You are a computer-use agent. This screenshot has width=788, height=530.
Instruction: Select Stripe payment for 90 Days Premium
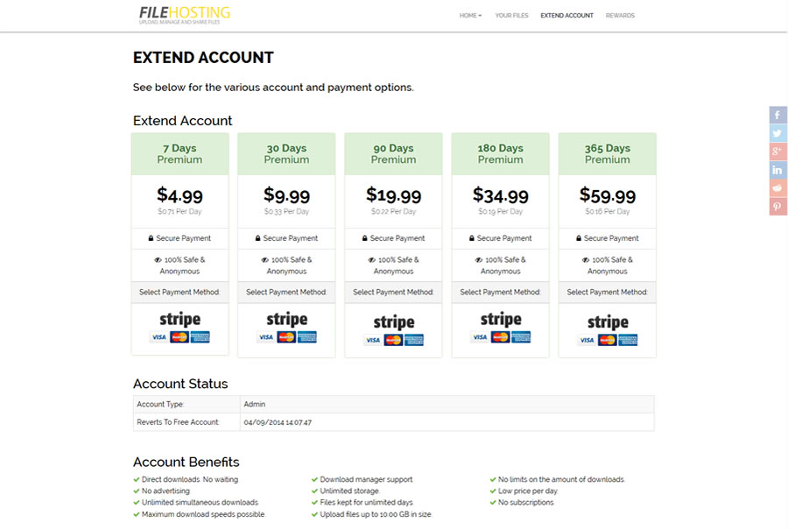(393, 330)
